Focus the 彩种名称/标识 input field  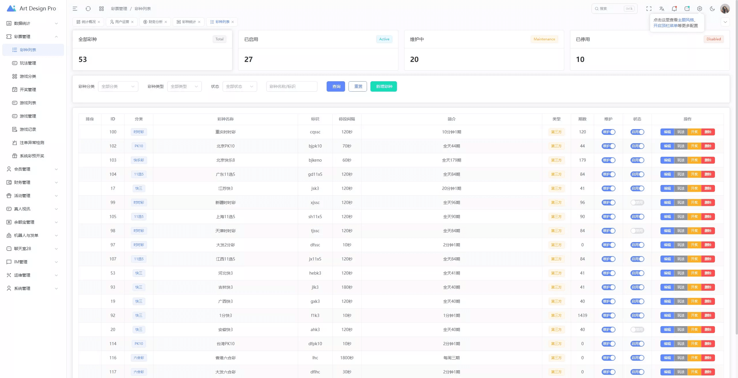point(291,86)
